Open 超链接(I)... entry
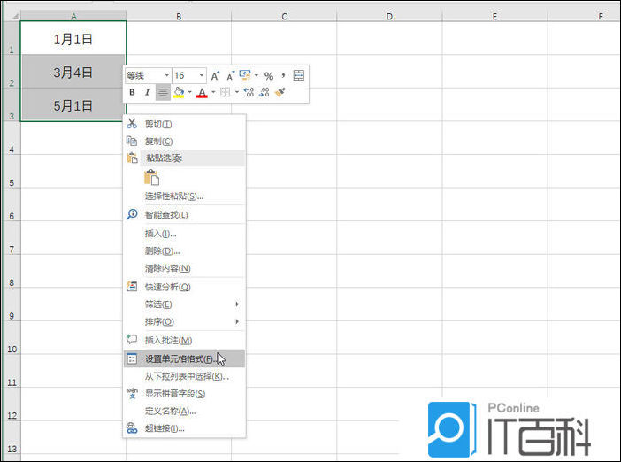The height and width of the screenshot is (462, 621). 185,428
